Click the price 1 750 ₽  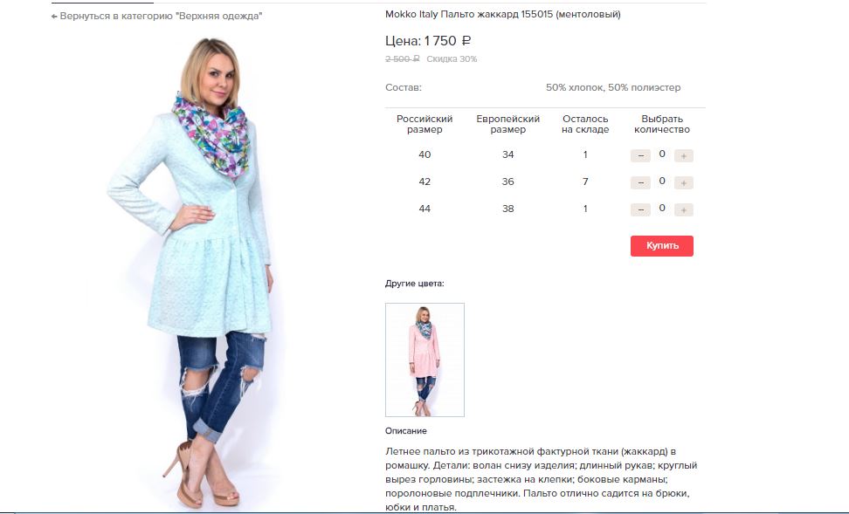[447, 41]
